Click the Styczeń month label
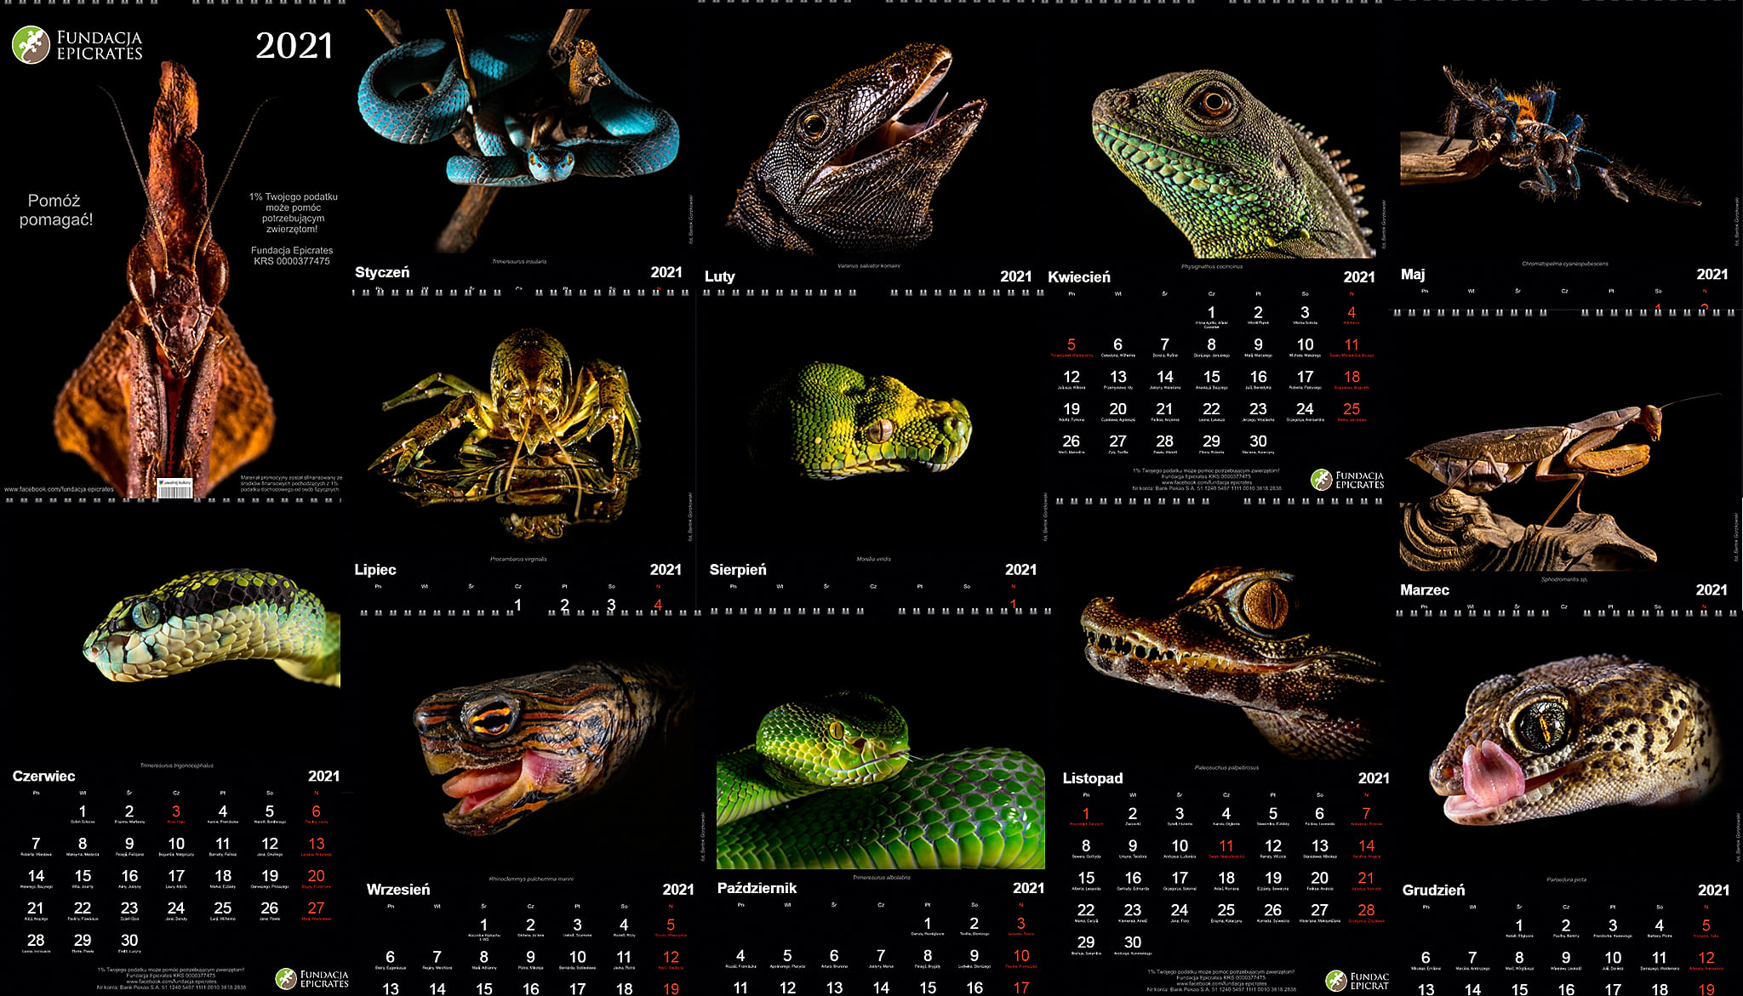Image resolution: width=1743 pixels, height=996 pixels. [382, 272]
